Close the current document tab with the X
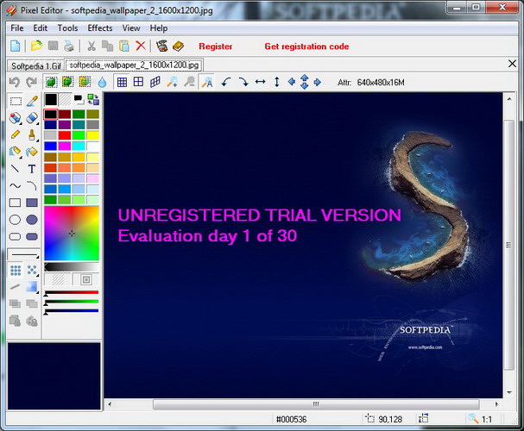The width and height of the screenshot is (524, 431). (512, 64)
